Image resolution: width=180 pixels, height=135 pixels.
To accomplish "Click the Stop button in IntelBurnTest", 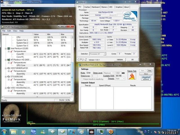I will 150,71.
